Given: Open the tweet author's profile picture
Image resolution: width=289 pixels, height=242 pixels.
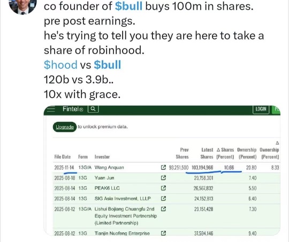Looking at the screenshot, I should [22, 6].
